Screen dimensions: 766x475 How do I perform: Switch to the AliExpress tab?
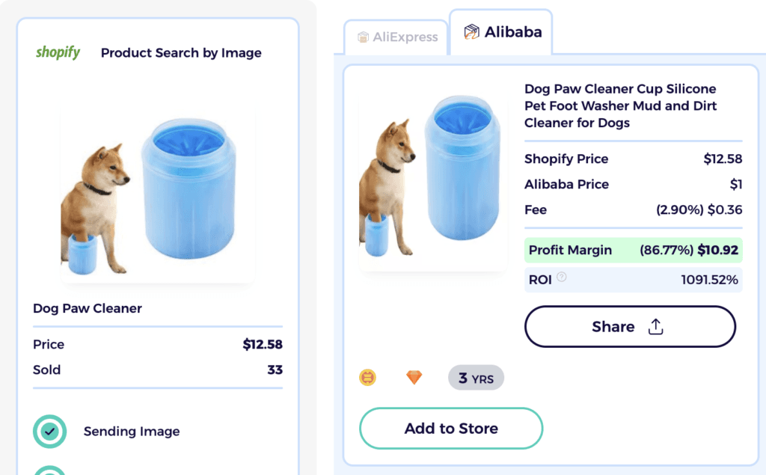coord(396,37)
